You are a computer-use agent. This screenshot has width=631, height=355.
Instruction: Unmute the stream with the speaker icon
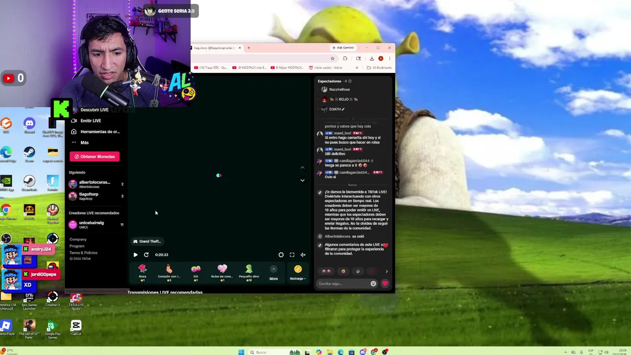(303, 255)
